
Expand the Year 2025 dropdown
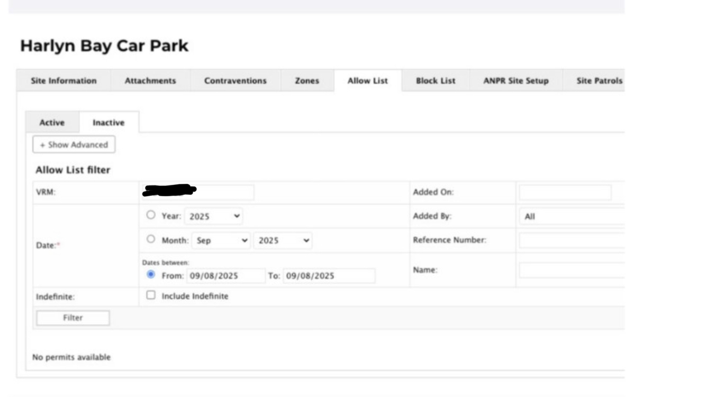[x=214, y=216]
